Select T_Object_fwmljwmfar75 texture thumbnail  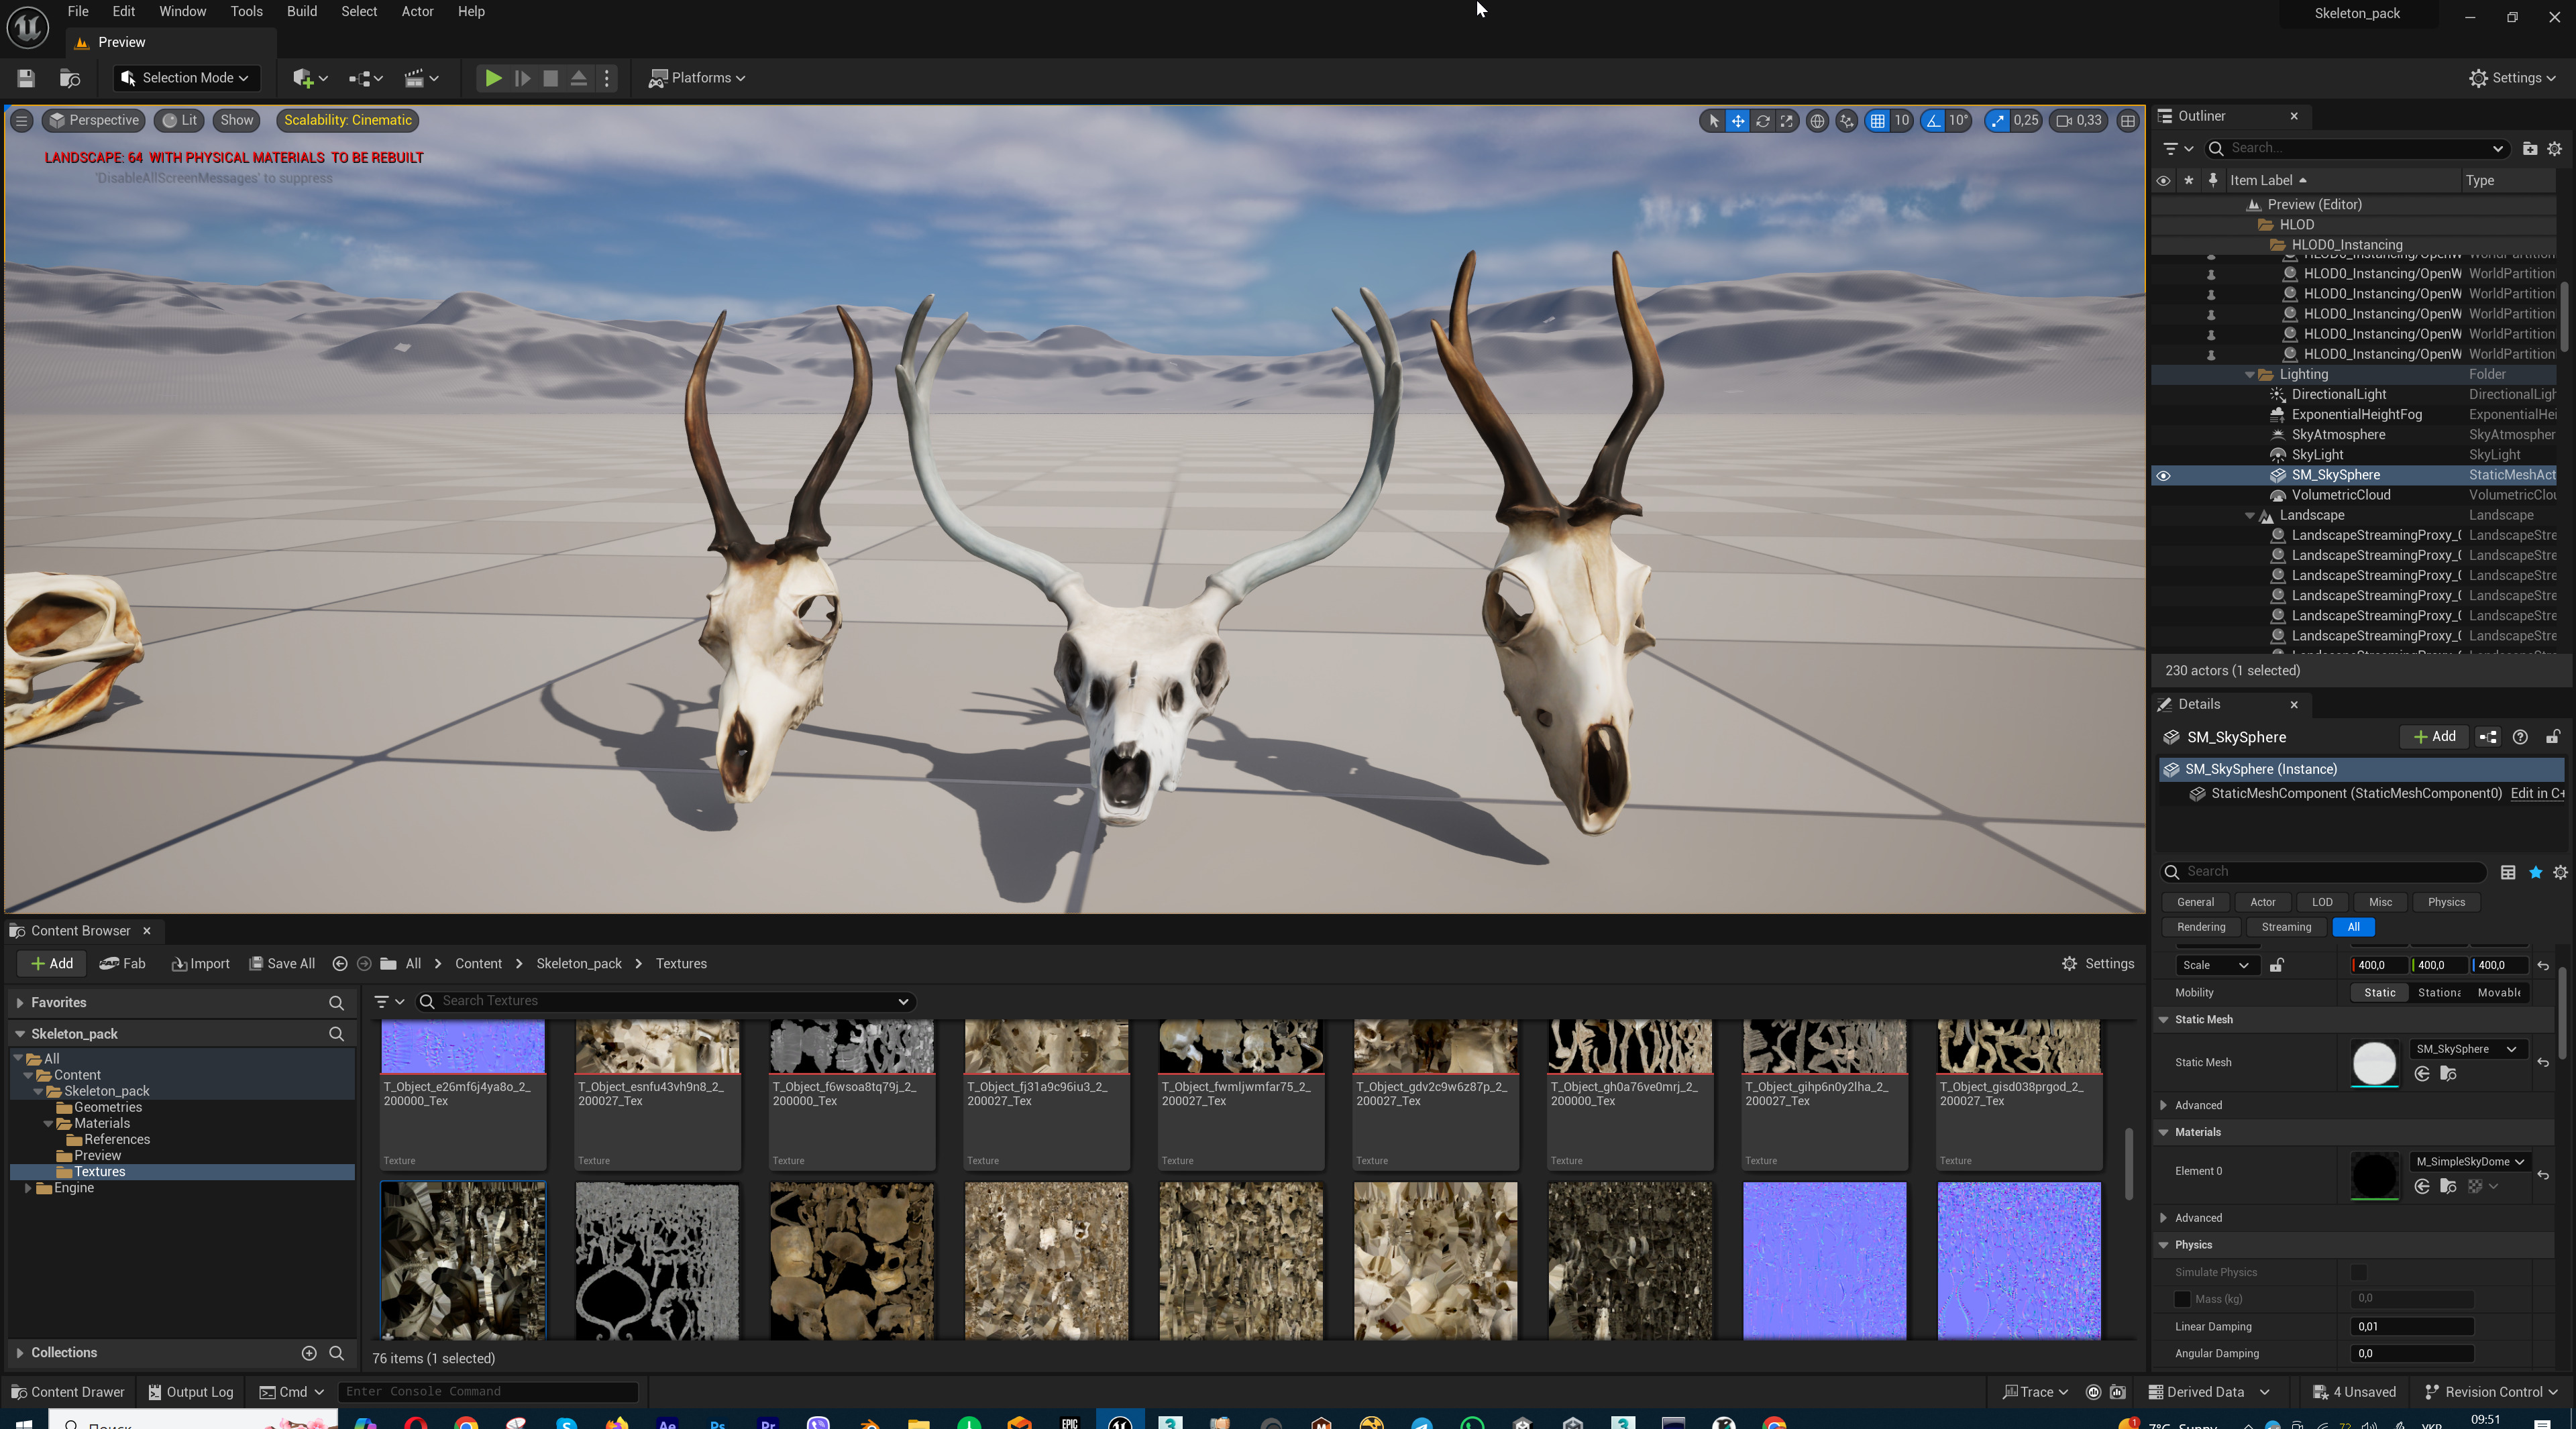1240,1046
